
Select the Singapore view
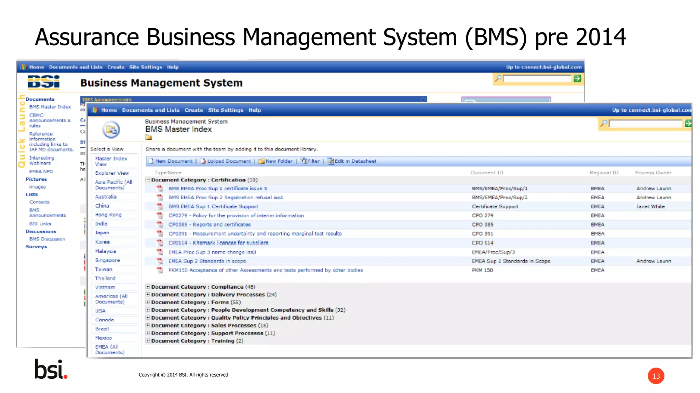(107, 260)
